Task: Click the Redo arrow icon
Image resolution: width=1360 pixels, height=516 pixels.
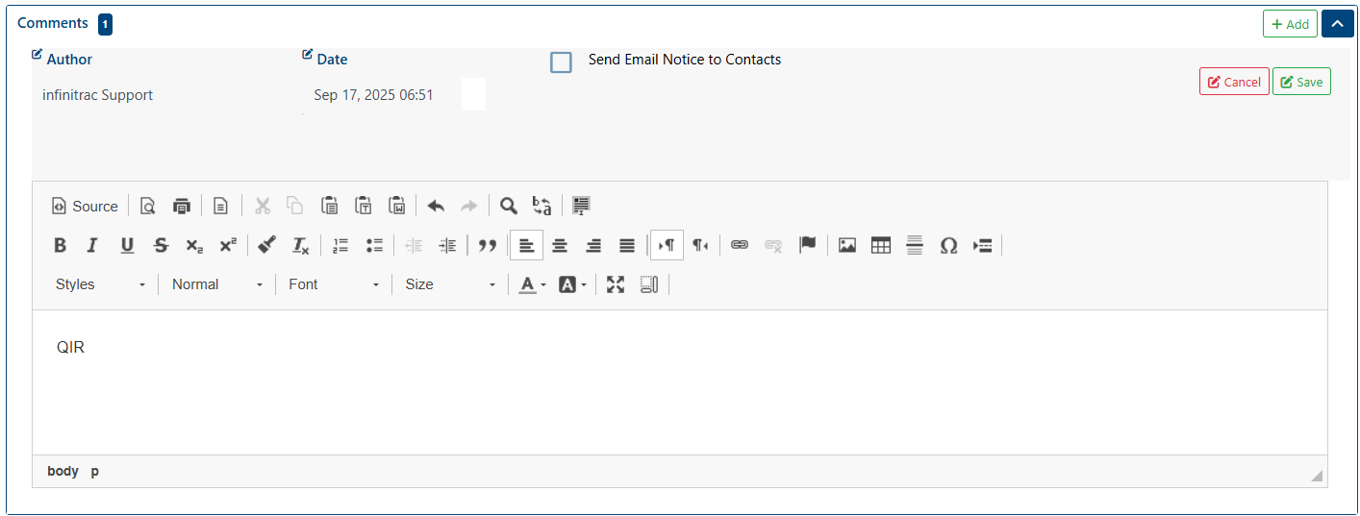Action: [x=468, y=206]
